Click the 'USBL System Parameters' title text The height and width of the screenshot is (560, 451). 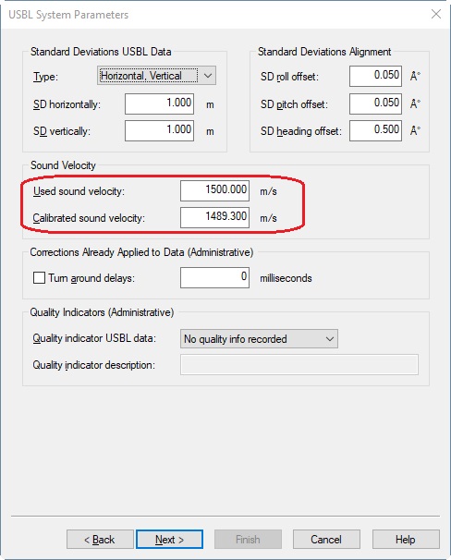click(68, 15)
